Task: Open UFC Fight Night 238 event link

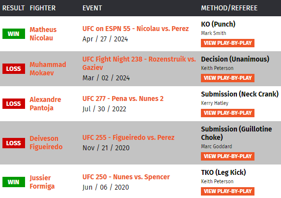Action: click(x=139, y=63)
